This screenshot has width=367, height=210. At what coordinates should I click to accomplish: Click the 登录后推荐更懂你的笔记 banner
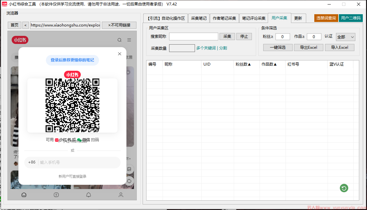tap(72, 60)
